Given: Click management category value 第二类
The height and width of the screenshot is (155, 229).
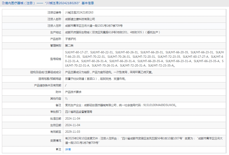Looking at the screenshot, I should (69, 45).
